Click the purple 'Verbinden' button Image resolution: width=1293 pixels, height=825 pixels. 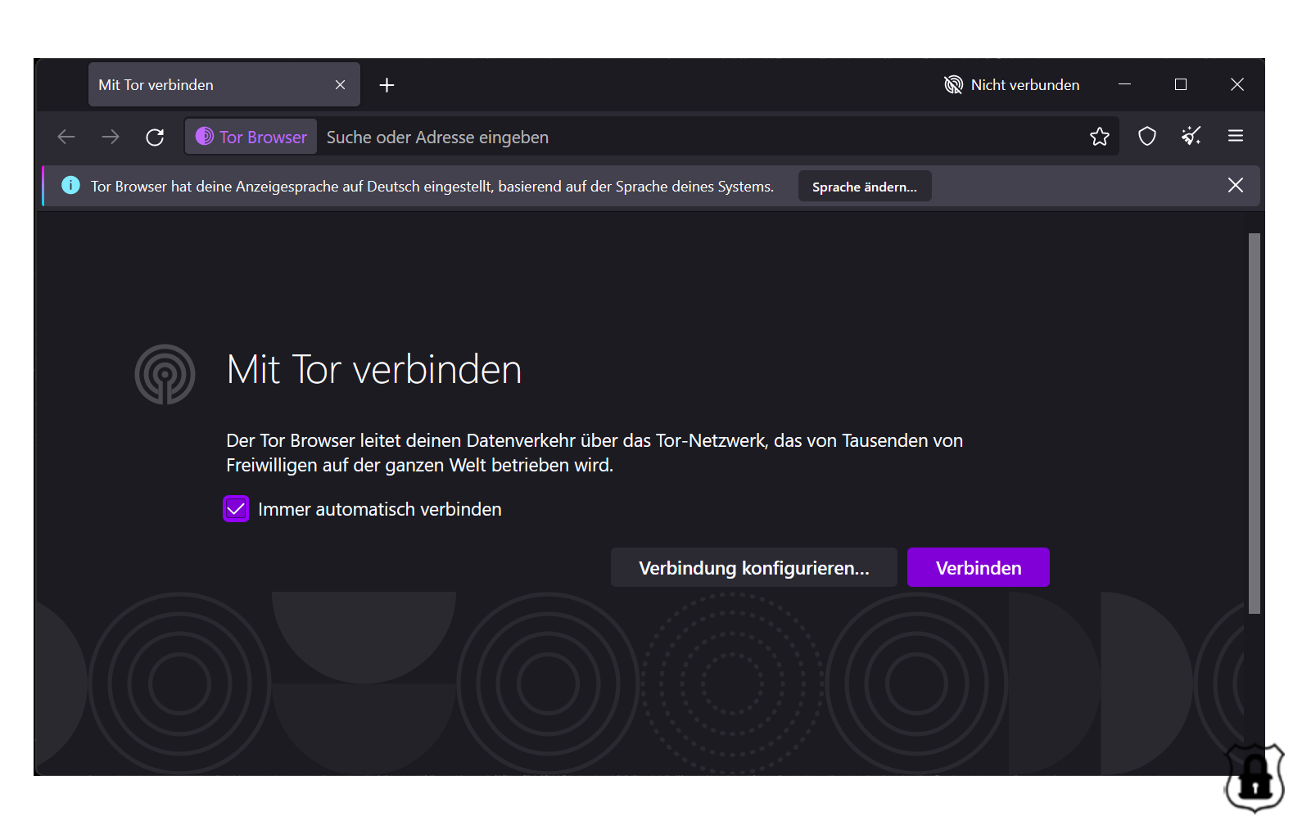tap(979, 568)
